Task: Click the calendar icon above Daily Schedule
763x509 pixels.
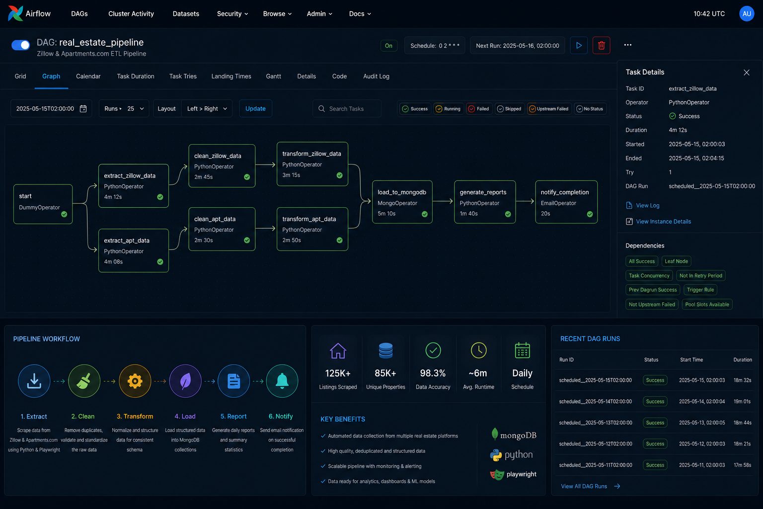Action: coord(523,350)
